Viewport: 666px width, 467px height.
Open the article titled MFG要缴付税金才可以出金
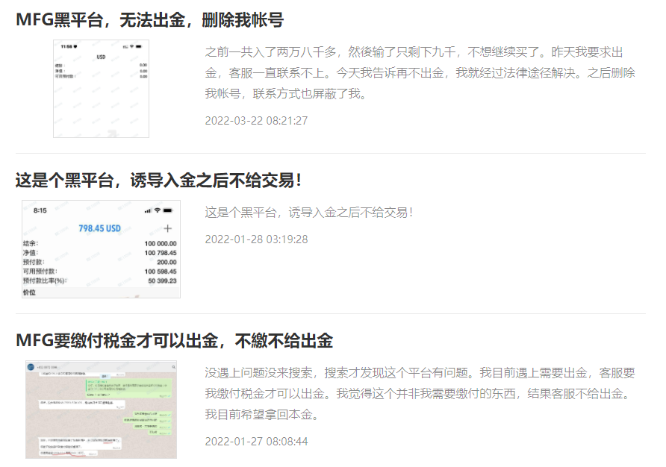[174, 341]
